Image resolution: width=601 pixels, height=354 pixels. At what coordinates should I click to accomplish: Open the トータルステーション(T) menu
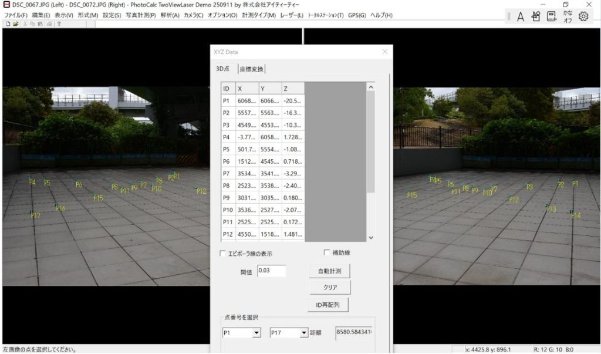326,15
